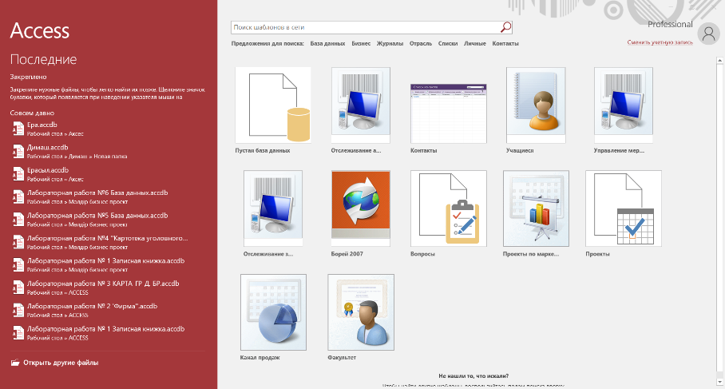Click the Access file icon beside Димаш.accdb
This screenshot has width=725, height=389.
coord(18,151)
